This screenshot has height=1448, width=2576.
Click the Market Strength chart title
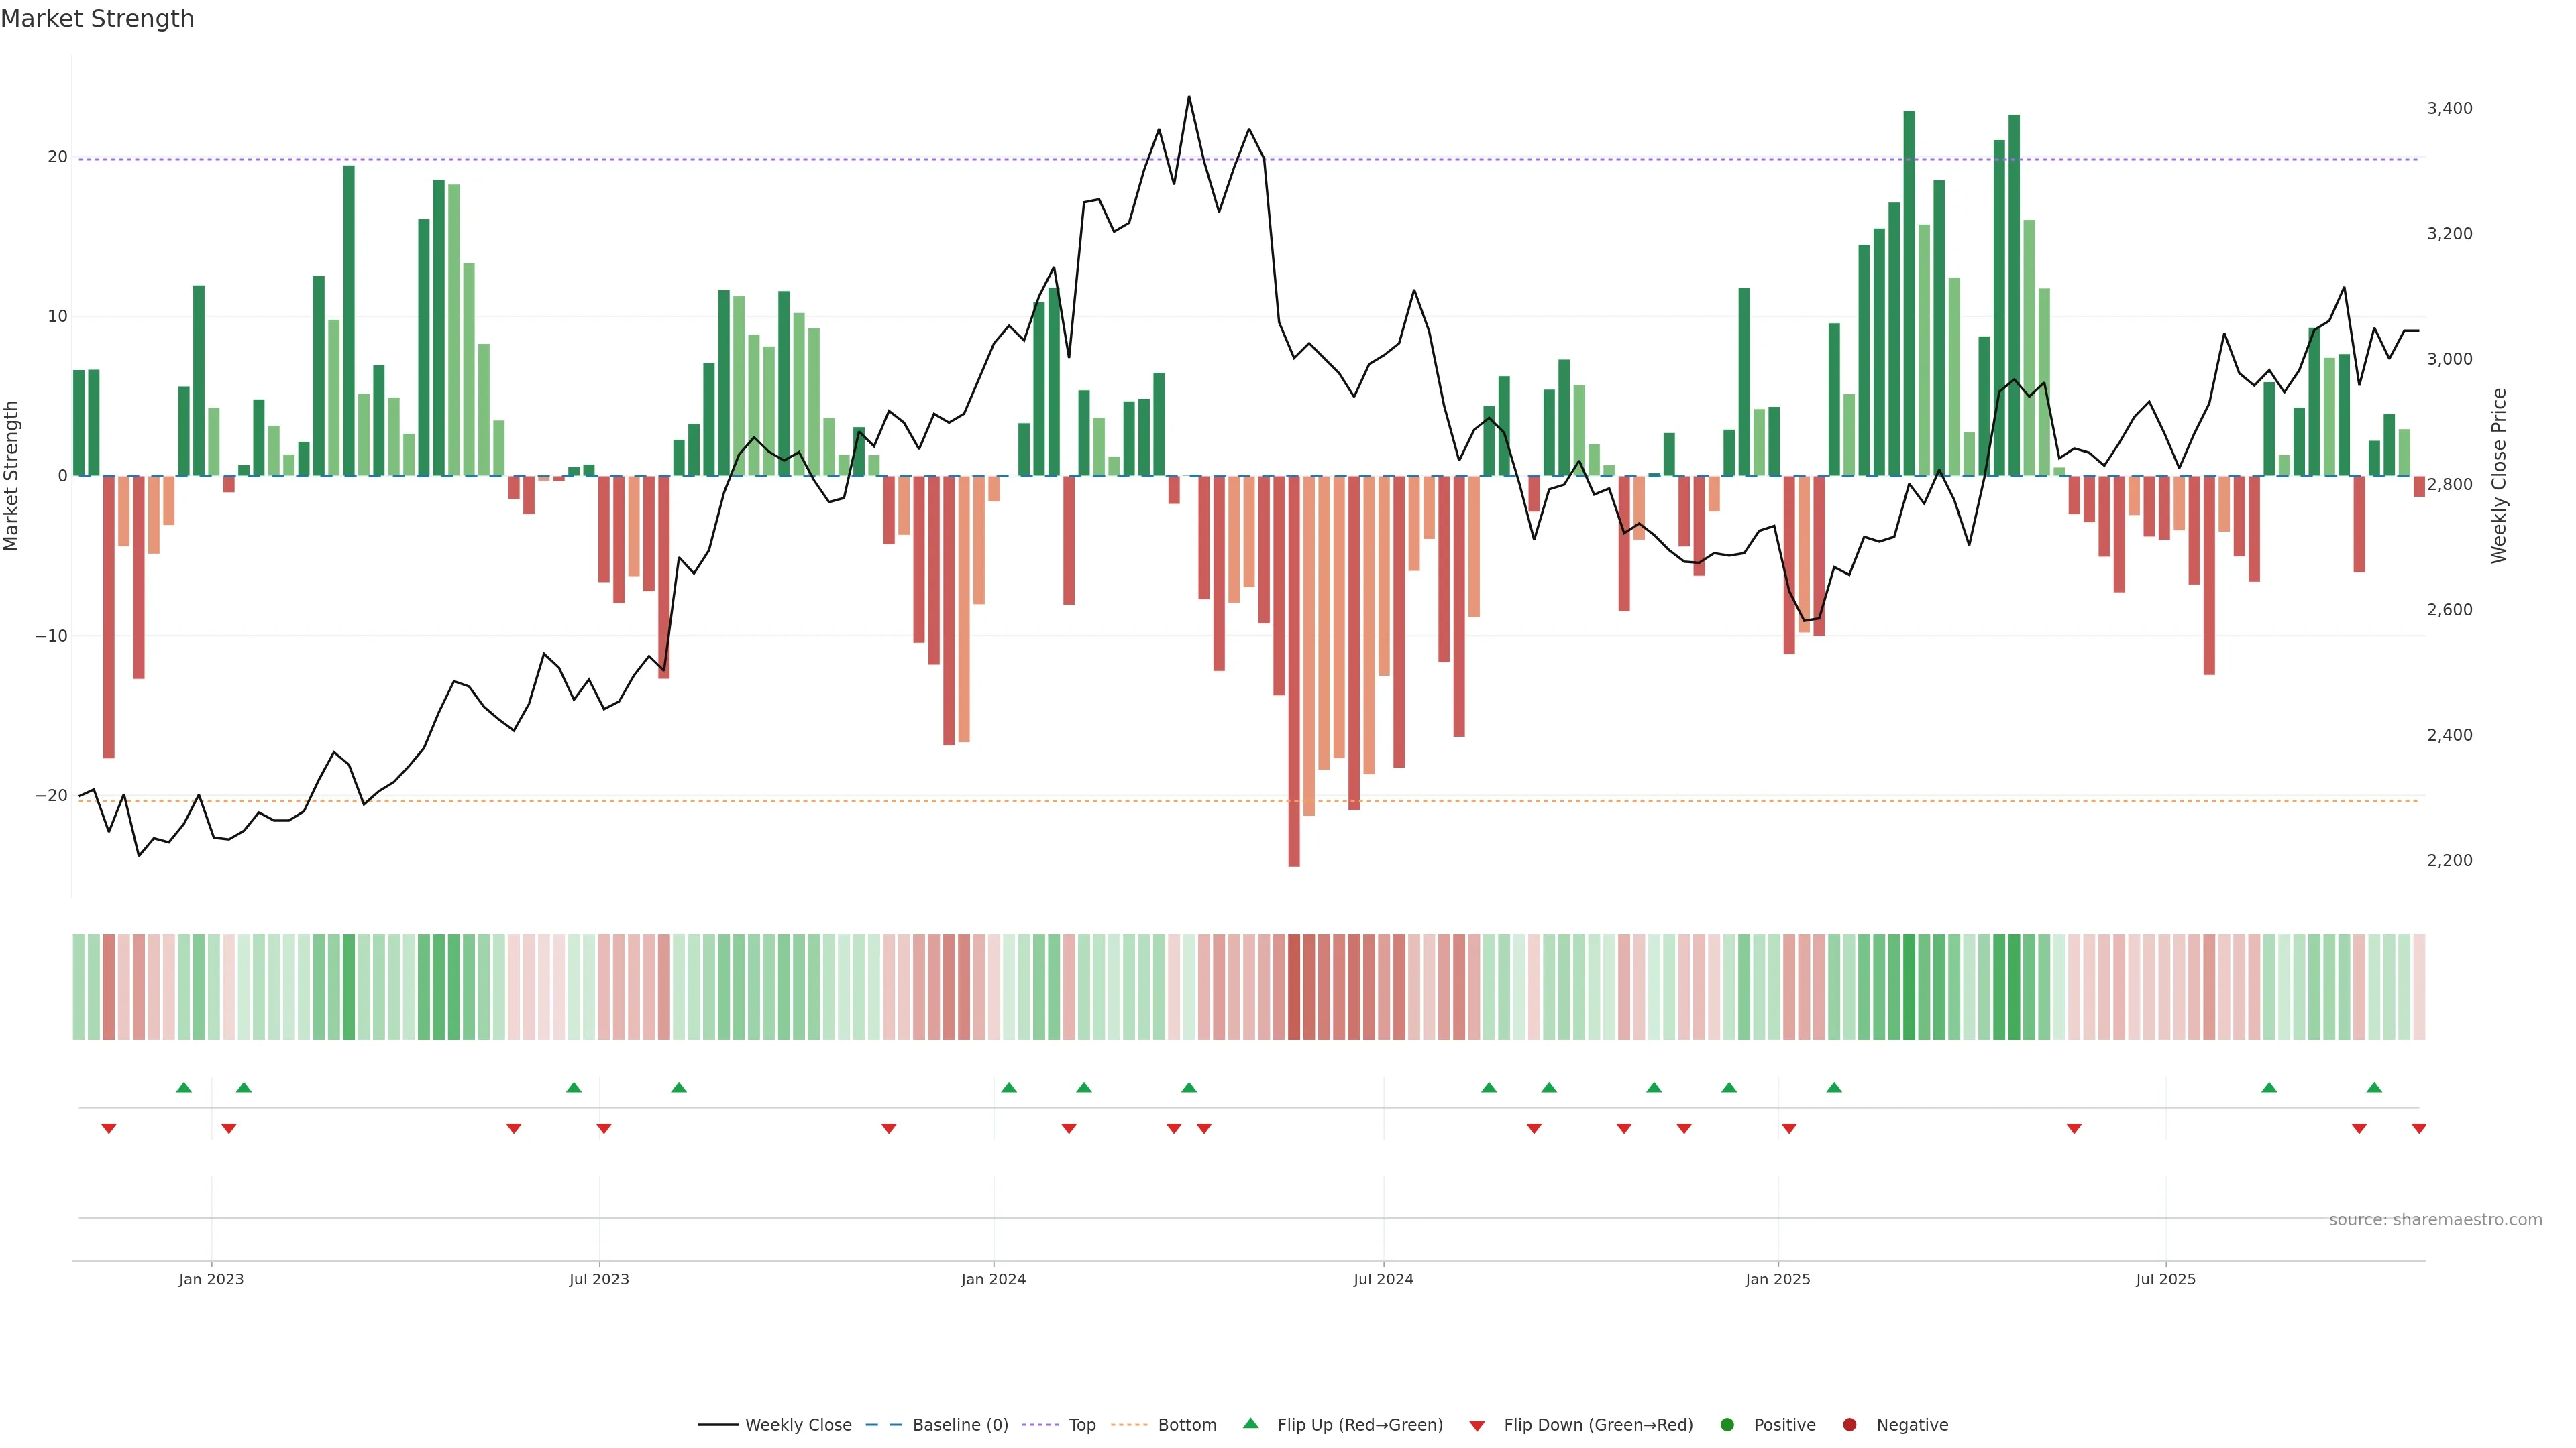97,19
